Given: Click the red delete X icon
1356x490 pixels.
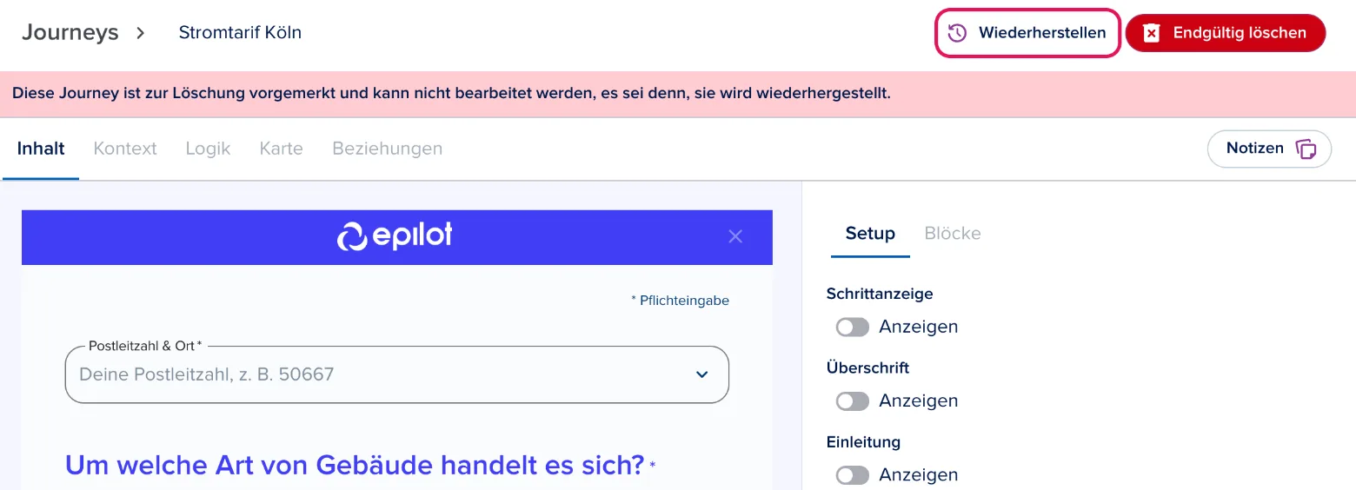Looking at the screenshot, I should click(x=1152, y=33).
